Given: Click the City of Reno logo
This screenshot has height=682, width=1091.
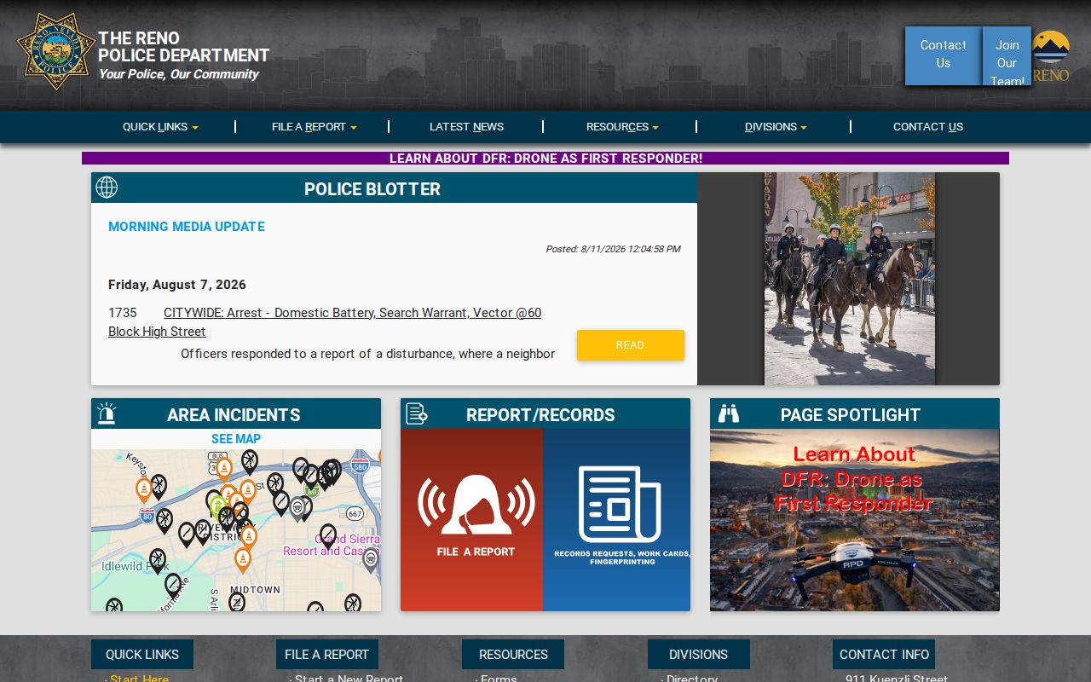Looking at the screenshot, I should point(1051,56).
